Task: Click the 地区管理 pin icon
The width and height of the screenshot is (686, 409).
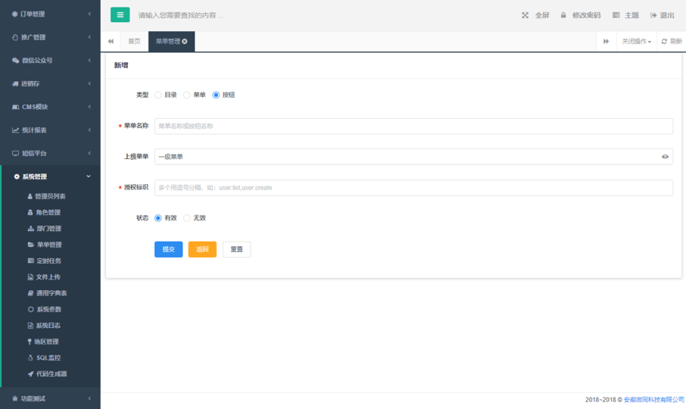Action: pos(30,342)
